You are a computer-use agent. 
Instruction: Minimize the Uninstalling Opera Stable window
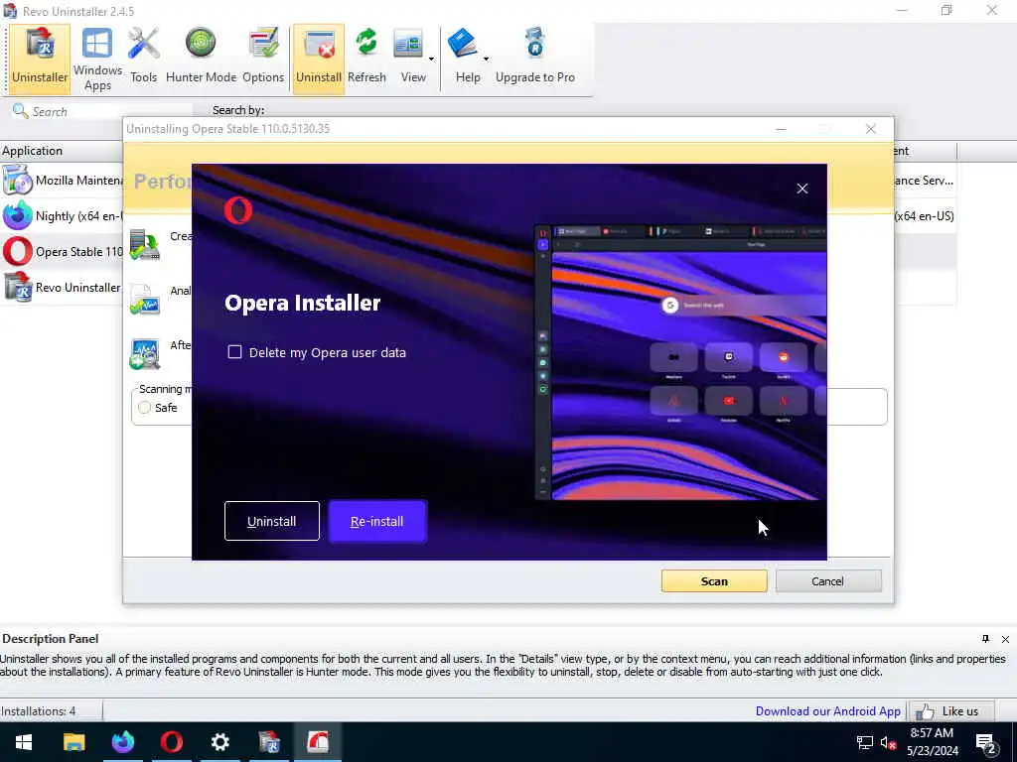click(x=781, y=129)
